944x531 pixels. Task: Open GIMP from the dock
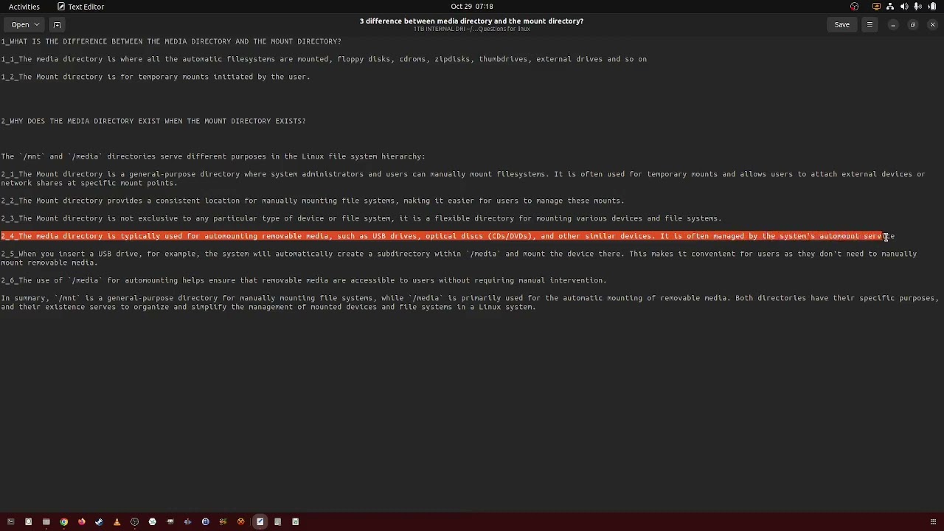pos(170,522)
